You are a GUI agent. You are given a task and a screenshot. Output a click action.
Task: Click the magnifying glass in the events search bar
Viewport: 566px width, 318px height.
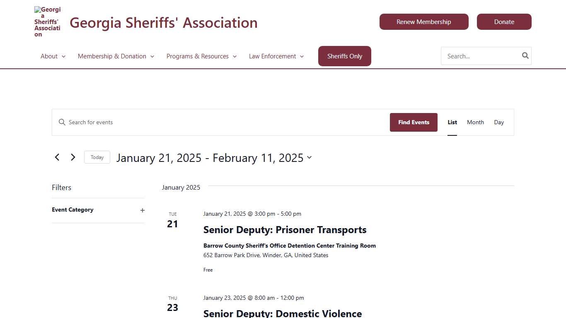[62, 122]
